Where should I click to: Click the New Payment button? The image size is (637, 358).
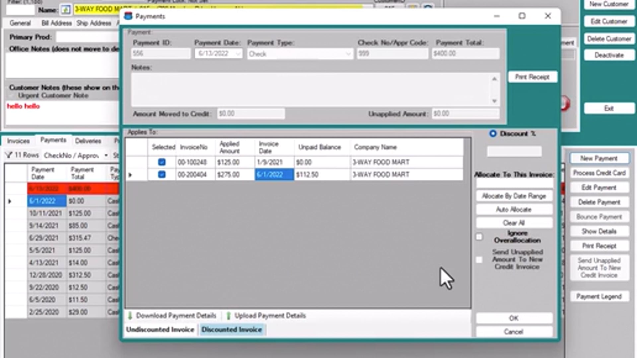(599, 158)
